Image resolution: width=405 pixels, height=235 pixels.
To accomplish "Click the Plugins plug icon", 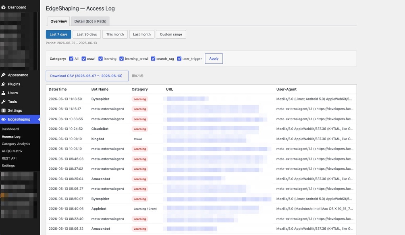I will [x=3, y=84].
